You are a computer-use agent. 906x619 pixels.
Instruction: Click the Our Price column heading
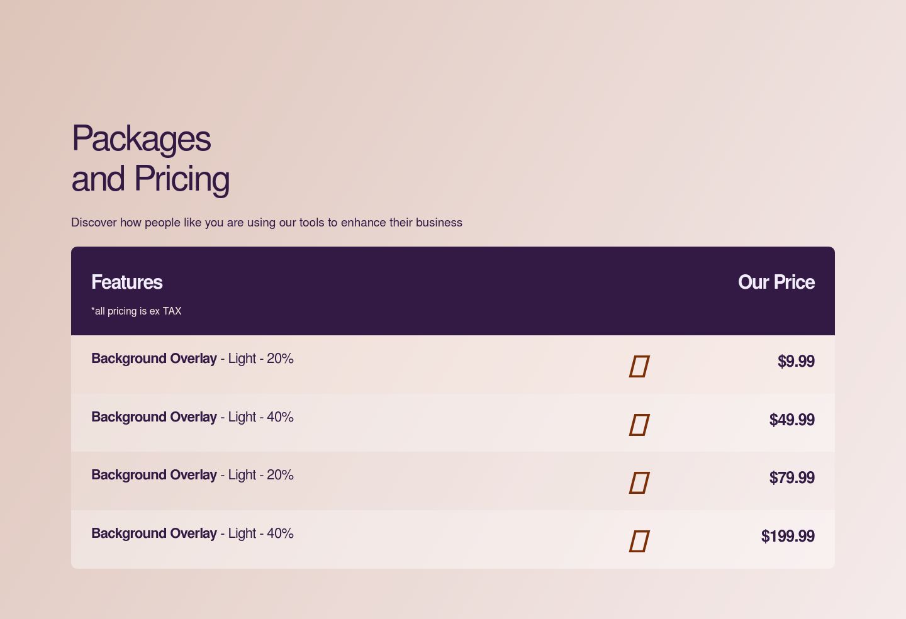click(776, 282)
